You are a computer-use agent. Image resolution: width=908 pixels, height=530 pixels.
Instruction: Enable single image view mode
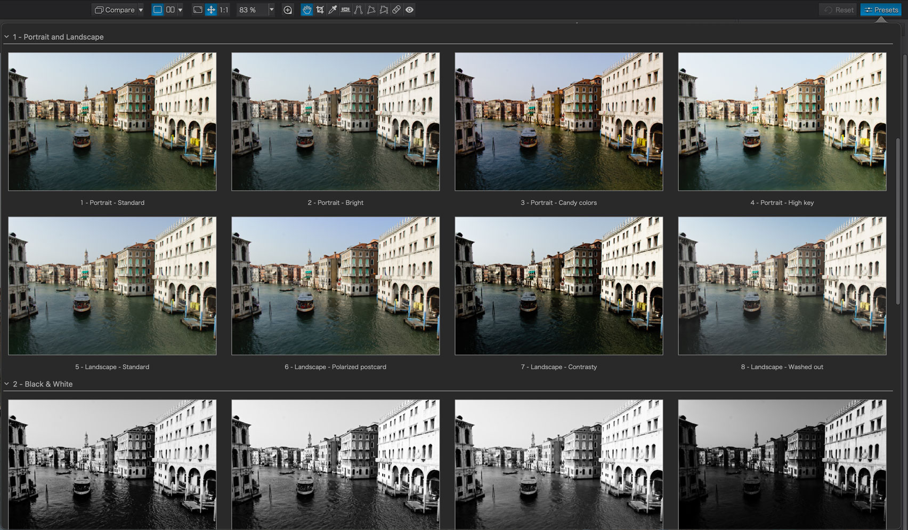tap(157, 10)
